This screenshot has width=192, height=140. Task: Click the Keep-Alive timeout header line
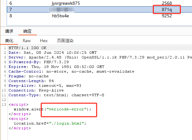click(x=45, y=86)
